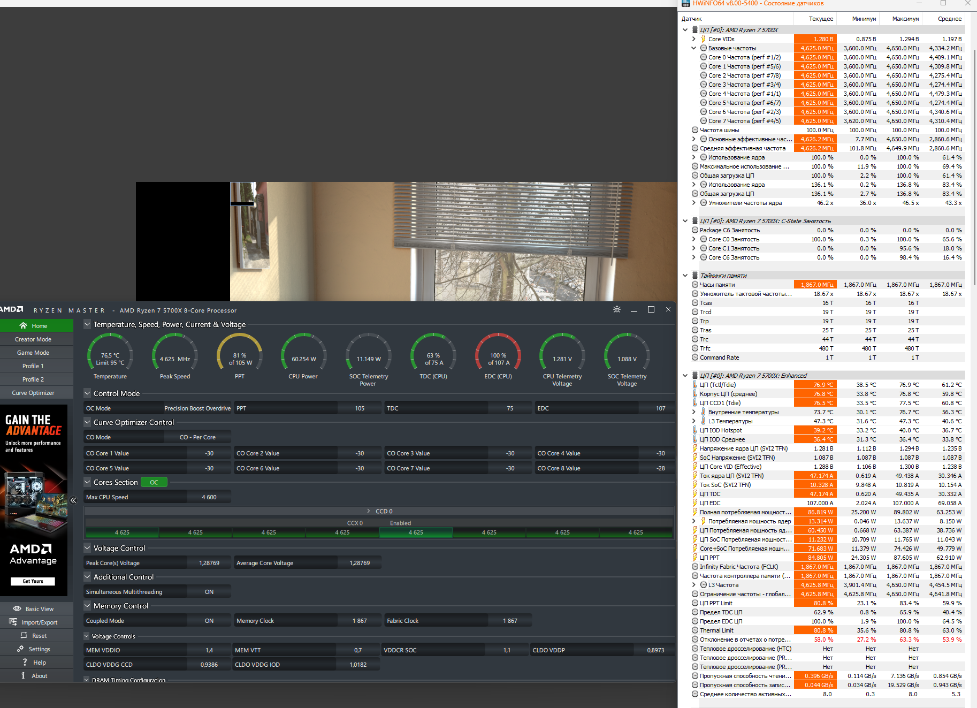Collapse the Тайминги памяти group
This screenshot has width=977, height=708.
(685, 276)
